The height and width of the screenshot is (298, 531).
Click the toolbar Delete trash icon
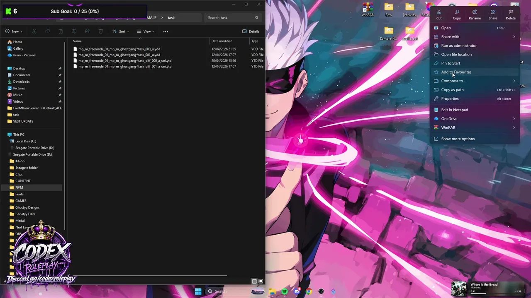tap(100, 31)
